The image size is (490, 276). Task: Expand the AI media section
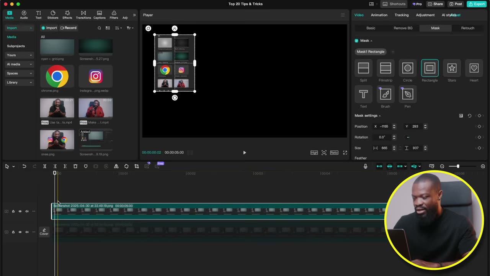click(x=20, y=64)
